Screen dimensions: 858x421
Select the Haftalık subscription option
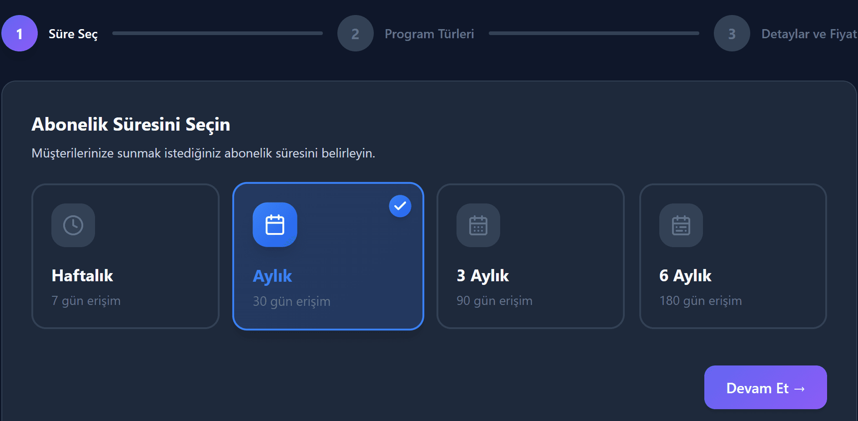pyautogui.click(x=125, y=256)
